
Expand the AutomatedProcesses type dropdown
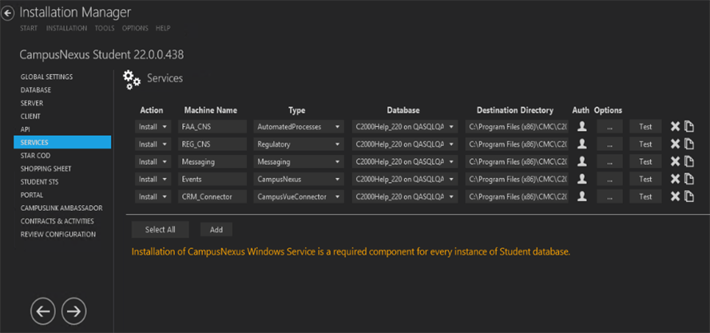(x=299, y=127)
